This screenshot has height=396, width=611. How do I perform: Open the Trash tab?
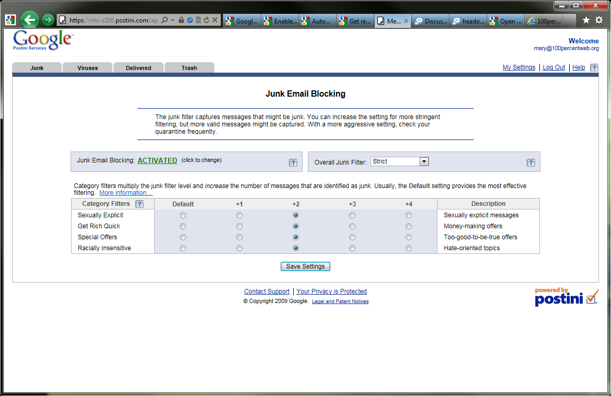[189, 68]
